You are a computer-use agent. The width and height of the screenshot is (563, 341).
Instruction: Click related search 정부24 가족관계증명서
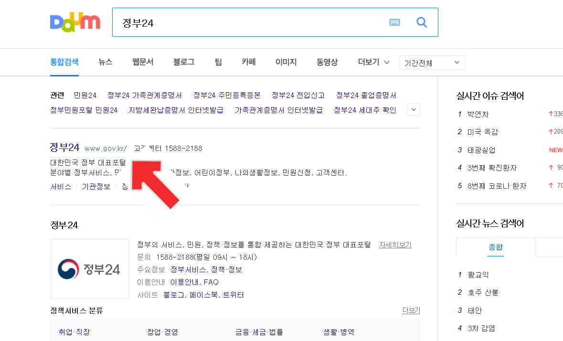[145, 95]
